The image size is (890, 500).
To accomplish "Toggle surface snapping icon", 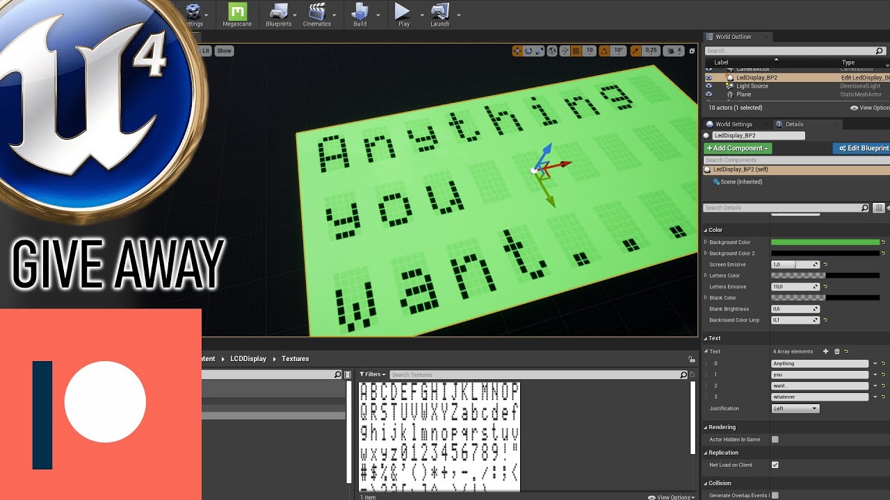I will [564, 51].
